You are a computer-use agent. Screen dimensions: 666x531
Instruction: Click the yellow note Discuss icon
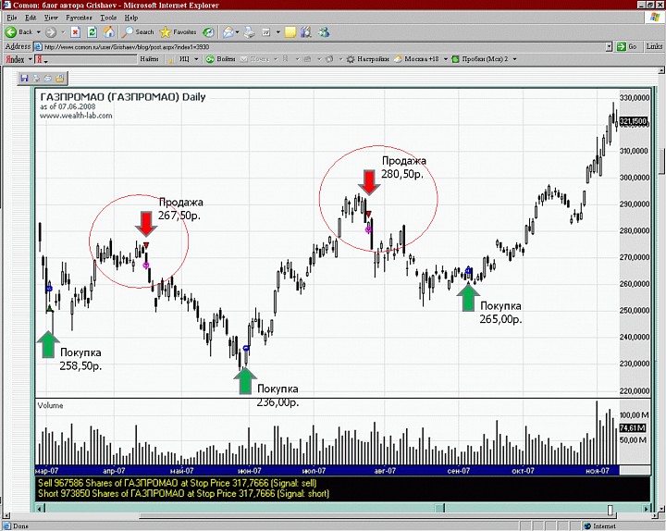290,32
